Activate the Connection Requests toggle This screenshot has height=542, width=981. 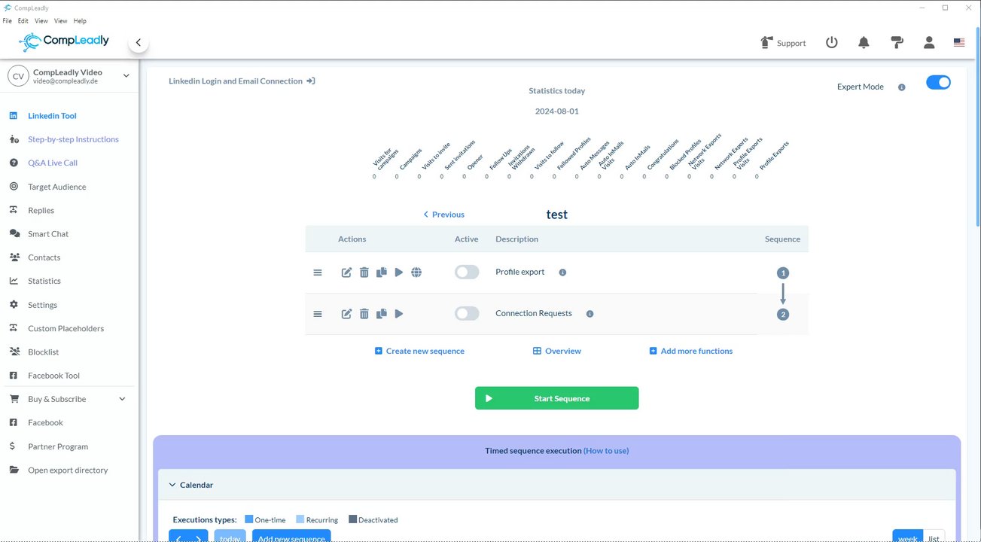pos(467,314)
